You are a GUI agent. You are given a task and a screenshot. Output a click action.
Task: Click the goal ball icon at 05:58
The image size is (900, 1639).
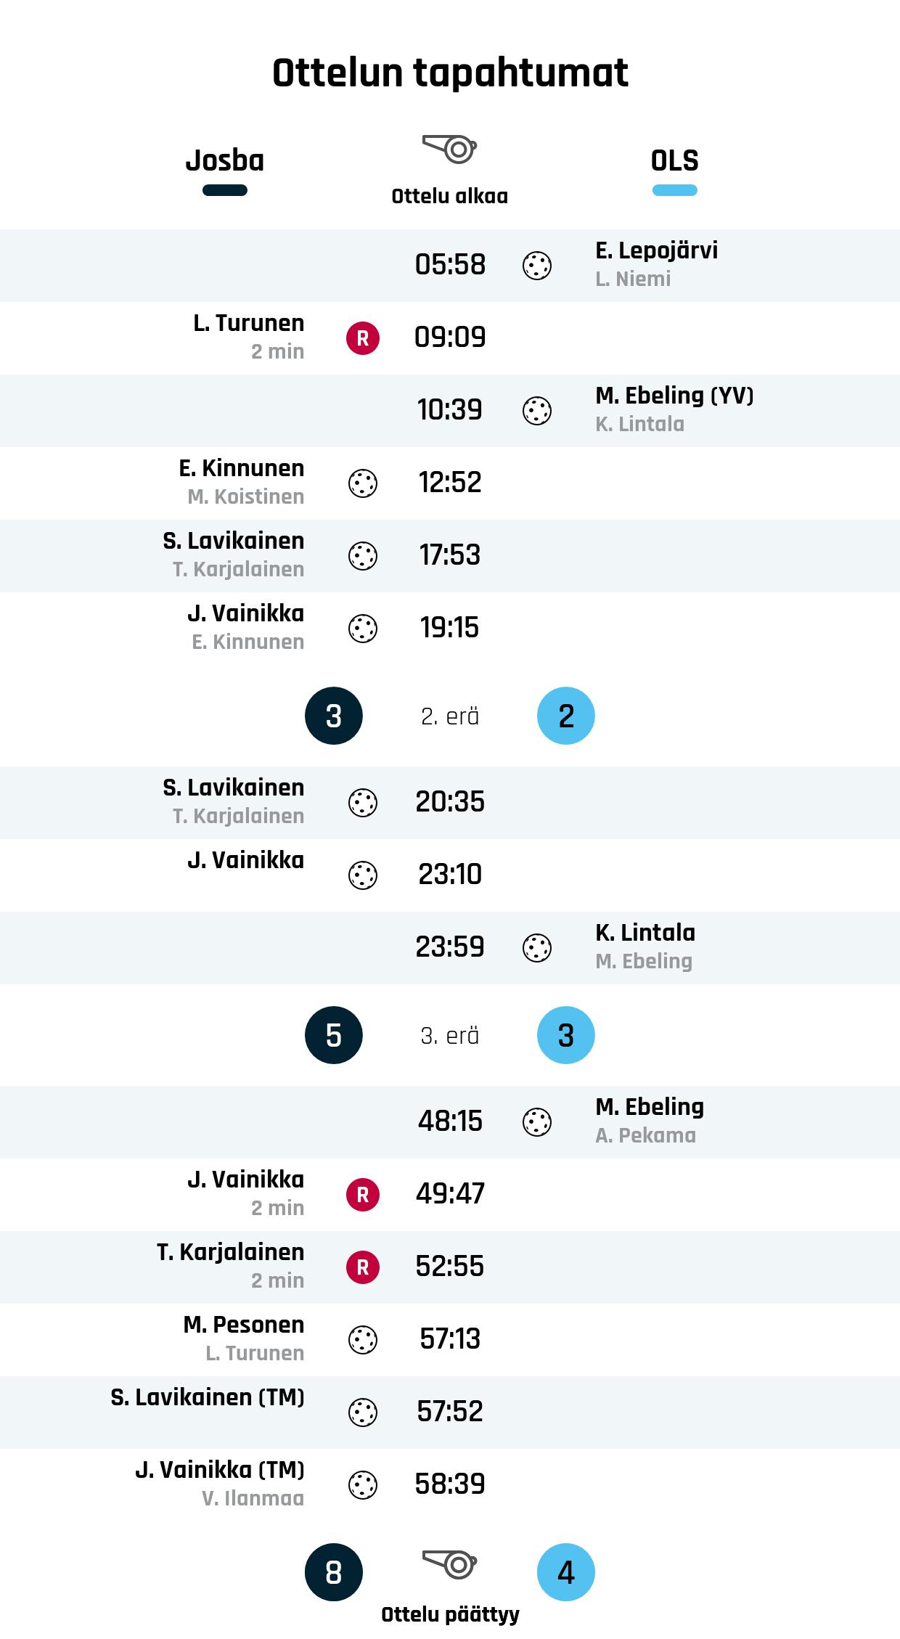tap(537, 266)
